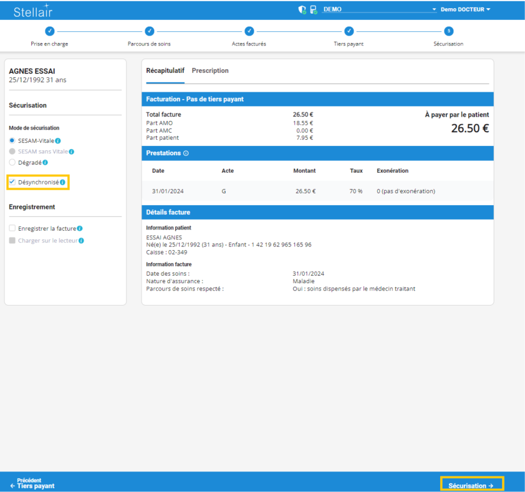Click the Prise en charge step circle
525x492 pixels.
point(49,31)
